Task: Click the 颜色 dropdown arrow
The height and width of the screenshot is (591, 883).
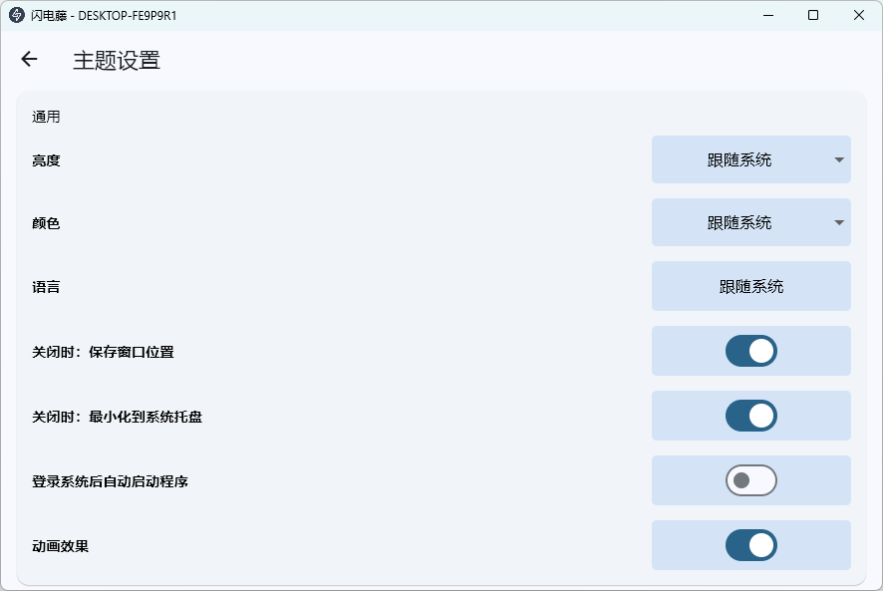Action: coord(839,223)
